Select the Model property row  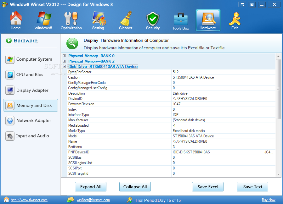171,136
